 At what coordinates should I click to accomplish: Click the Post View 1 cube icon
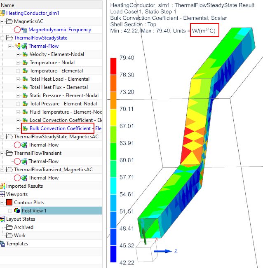coord(17,211)
